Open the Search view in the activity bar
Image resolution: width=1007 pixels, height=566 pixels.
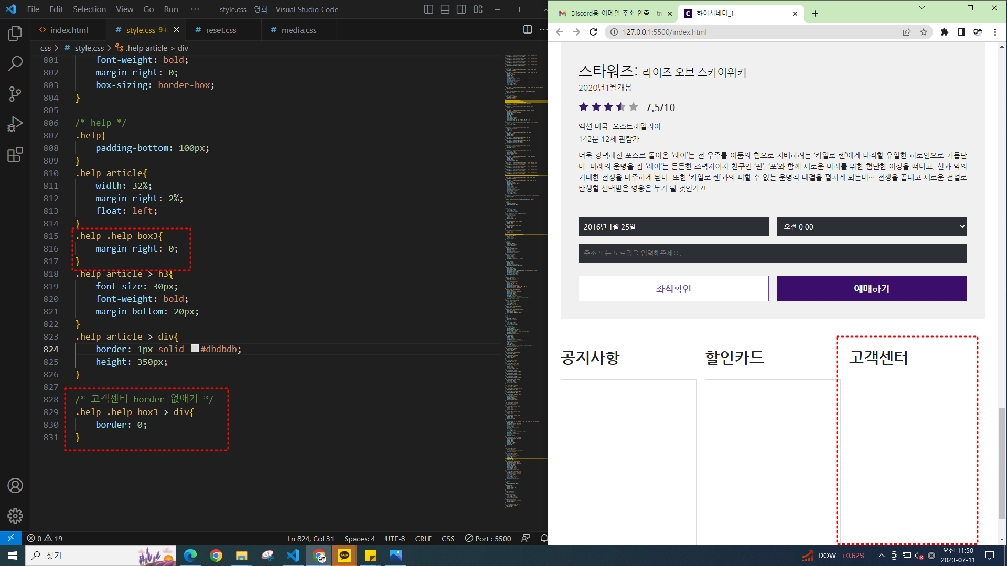coord(15,63)
